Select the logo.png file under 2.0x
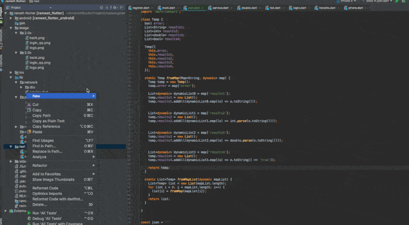This screenshot has width=409, height=225. pyautogui.click(x=36, y=48)
